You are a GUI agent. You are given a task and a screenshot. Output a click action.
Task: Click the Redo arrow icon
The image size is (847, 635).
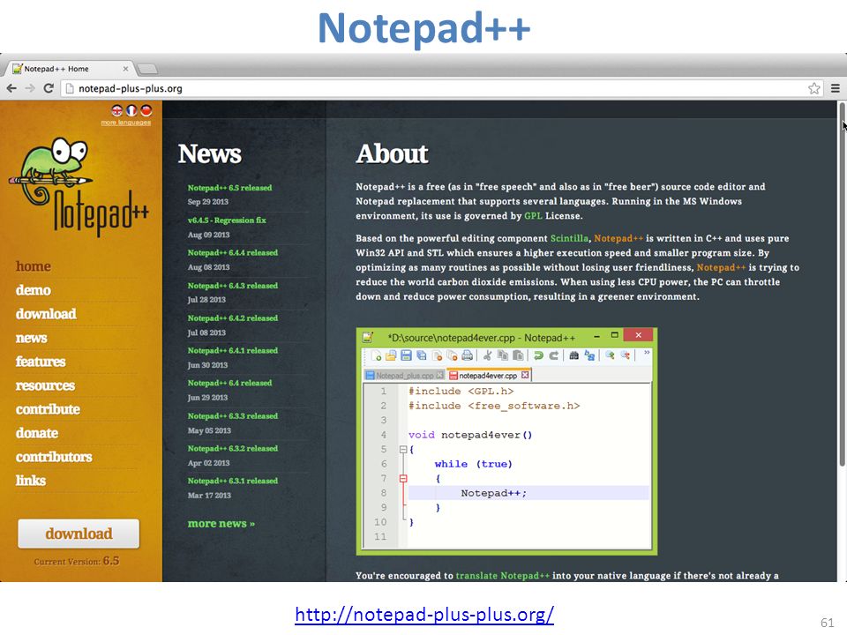[554, 355]
